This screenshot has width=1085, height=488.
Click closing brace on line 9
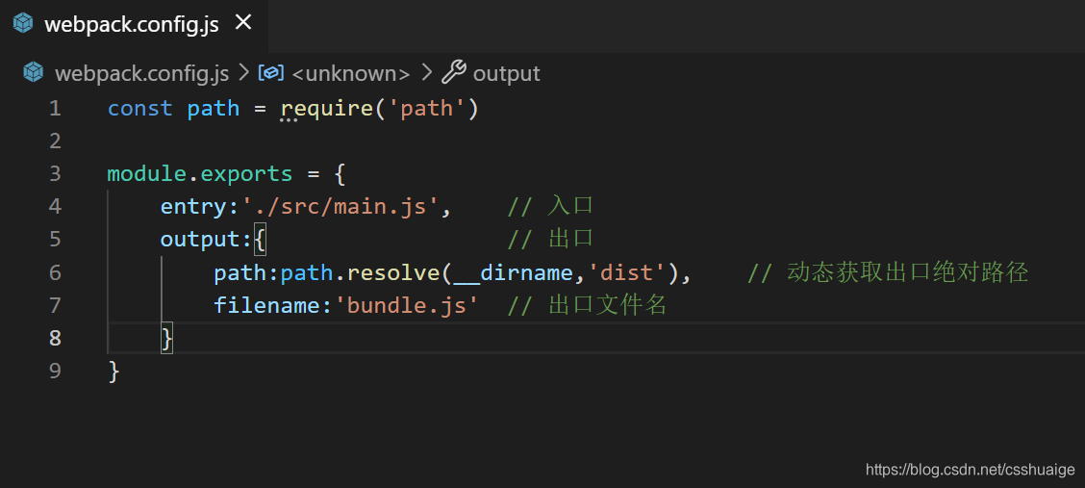coord(114,371)
